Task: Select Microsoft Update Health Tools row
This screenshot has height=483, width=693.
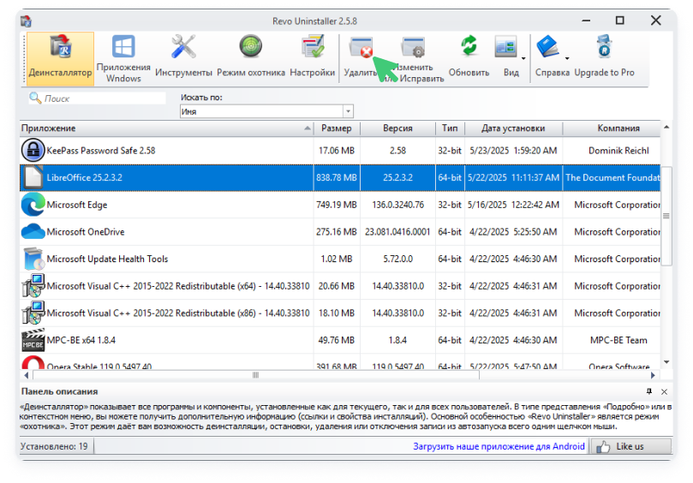Action: 340,259
